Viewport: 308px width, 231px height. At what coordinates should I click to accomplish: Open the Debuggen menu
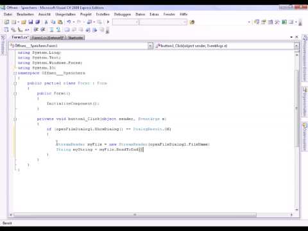click(x=123, y=14)
